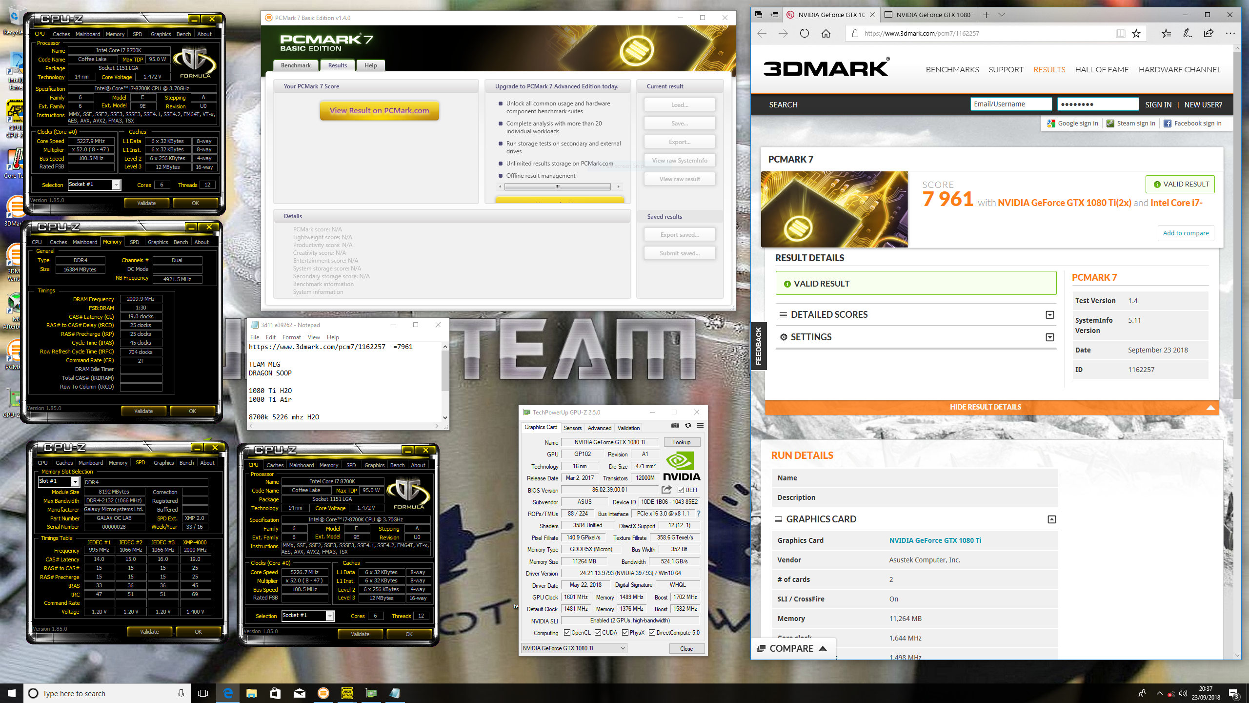
Task: Open Hall of Fame on 3DMark navigation
Action: point(1102,69)
